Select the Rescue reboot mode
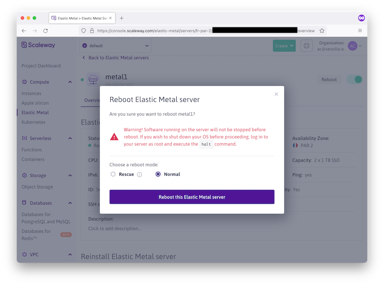Screen dimensions: 384x285 (x=113, y=174)
